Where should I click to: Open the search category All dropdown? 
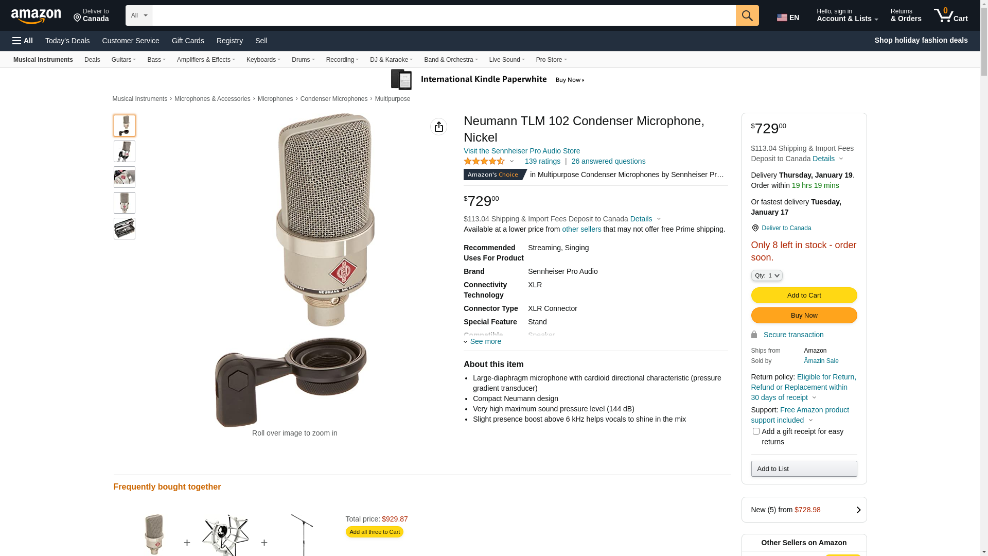coord(138,15)
